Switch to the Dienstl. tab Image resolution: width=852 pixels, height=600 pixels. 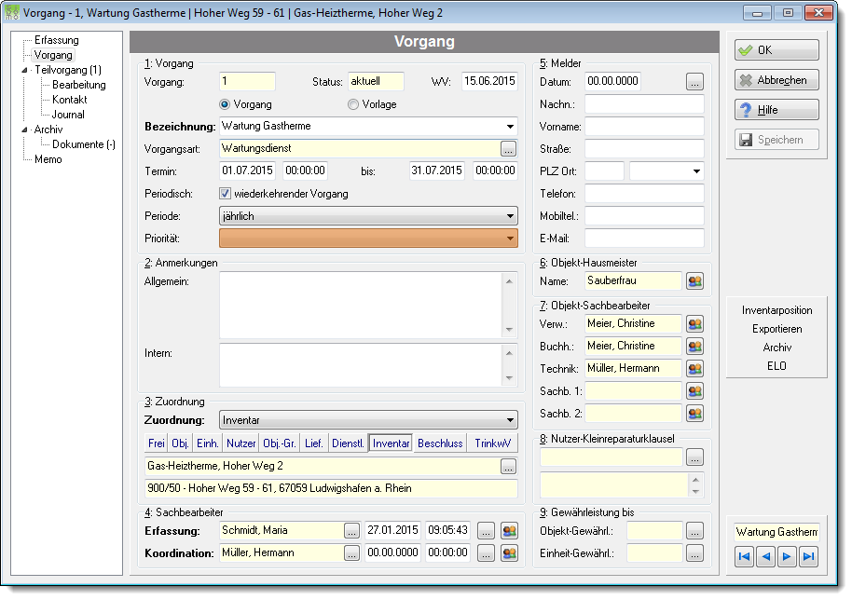(x=348, y=443)
